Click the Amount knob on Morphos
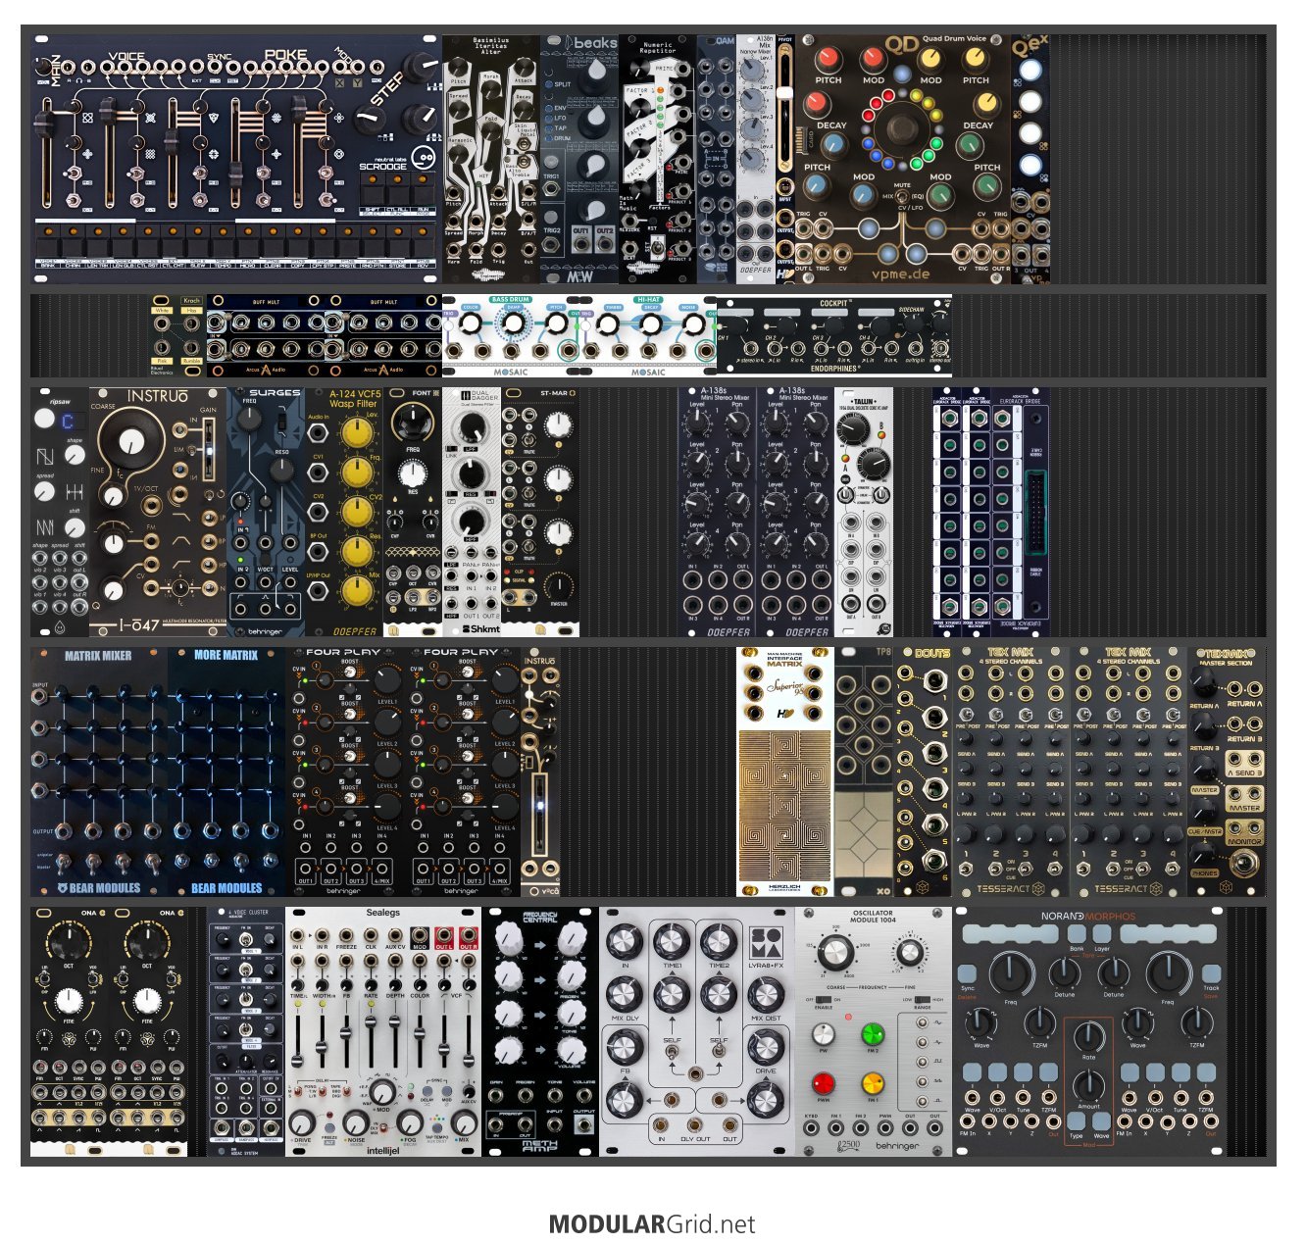The width and height of the screenshot is (1306, 1245). [1088, 1084]
